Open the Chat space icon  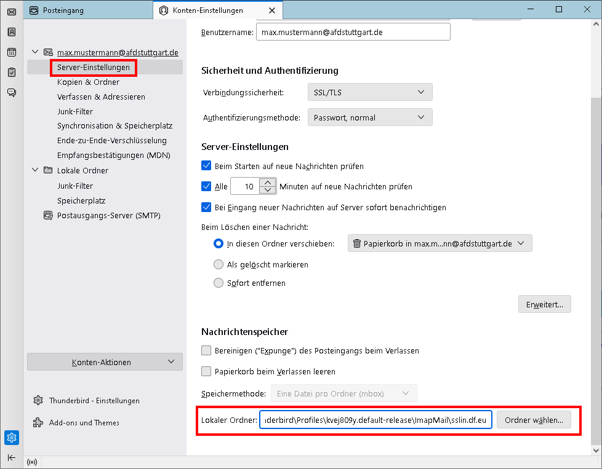coord(11,93)
